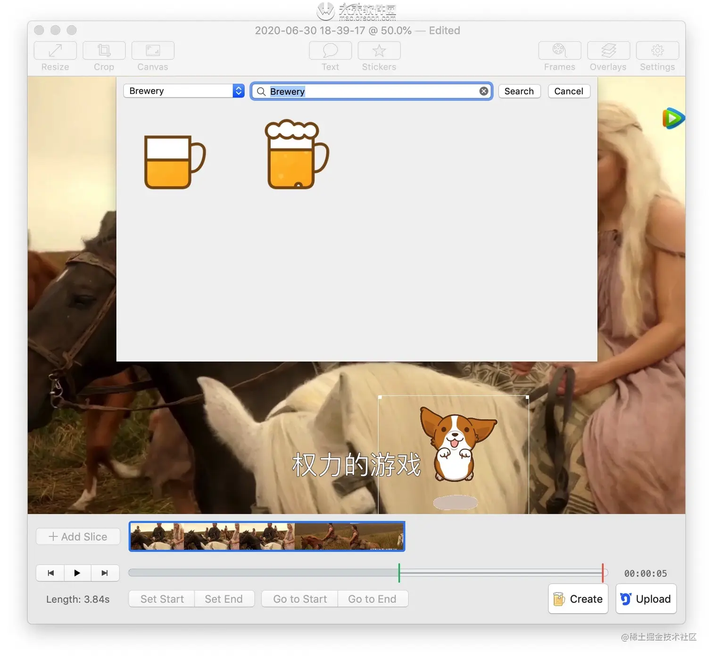Click Set End
The height and width of the screenshot is (658, 713).
click(224, 599)
